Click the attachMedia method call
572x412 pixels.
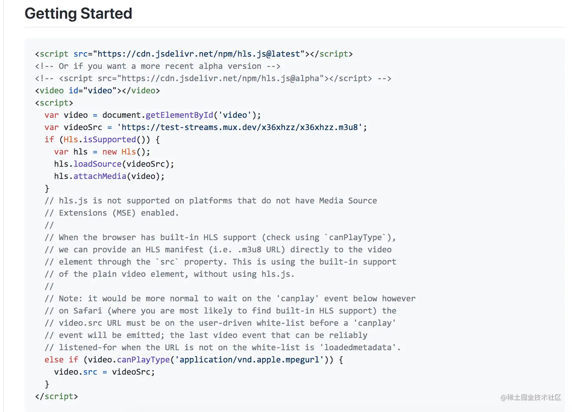click(99, 176)
